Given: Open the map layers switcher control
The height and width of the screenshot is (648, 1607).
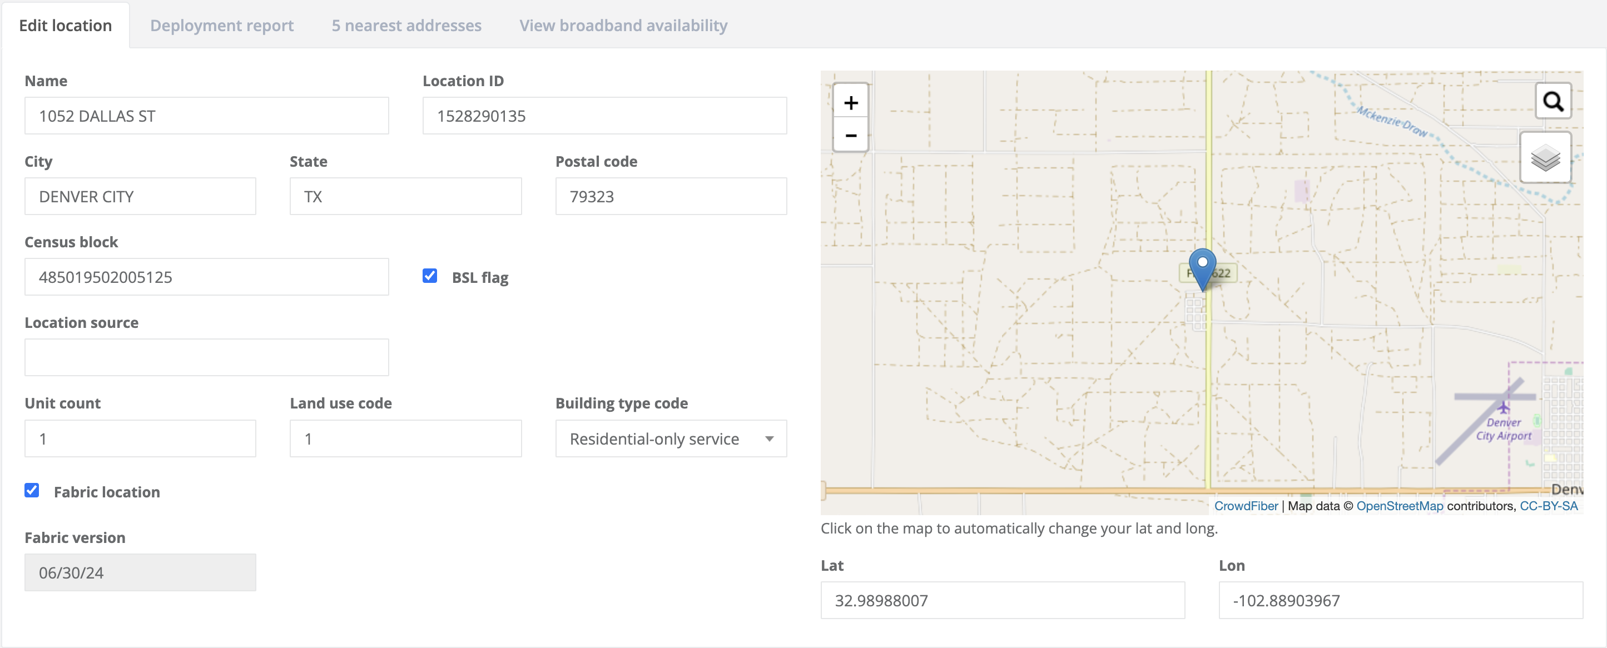Looking at the screenshot, I should [x=1545, y=158].
